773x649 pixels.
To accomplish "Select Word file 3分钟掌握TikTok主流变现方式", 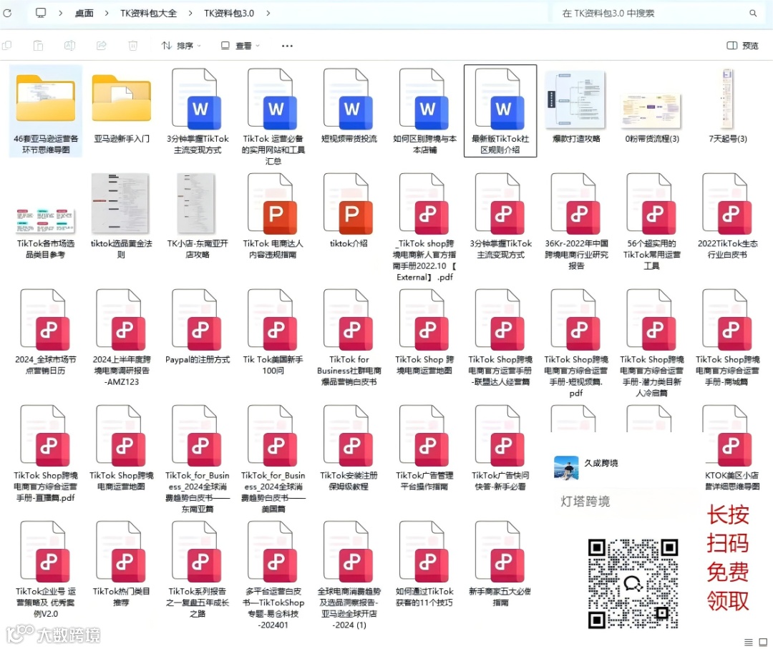I will coord(198,112).
